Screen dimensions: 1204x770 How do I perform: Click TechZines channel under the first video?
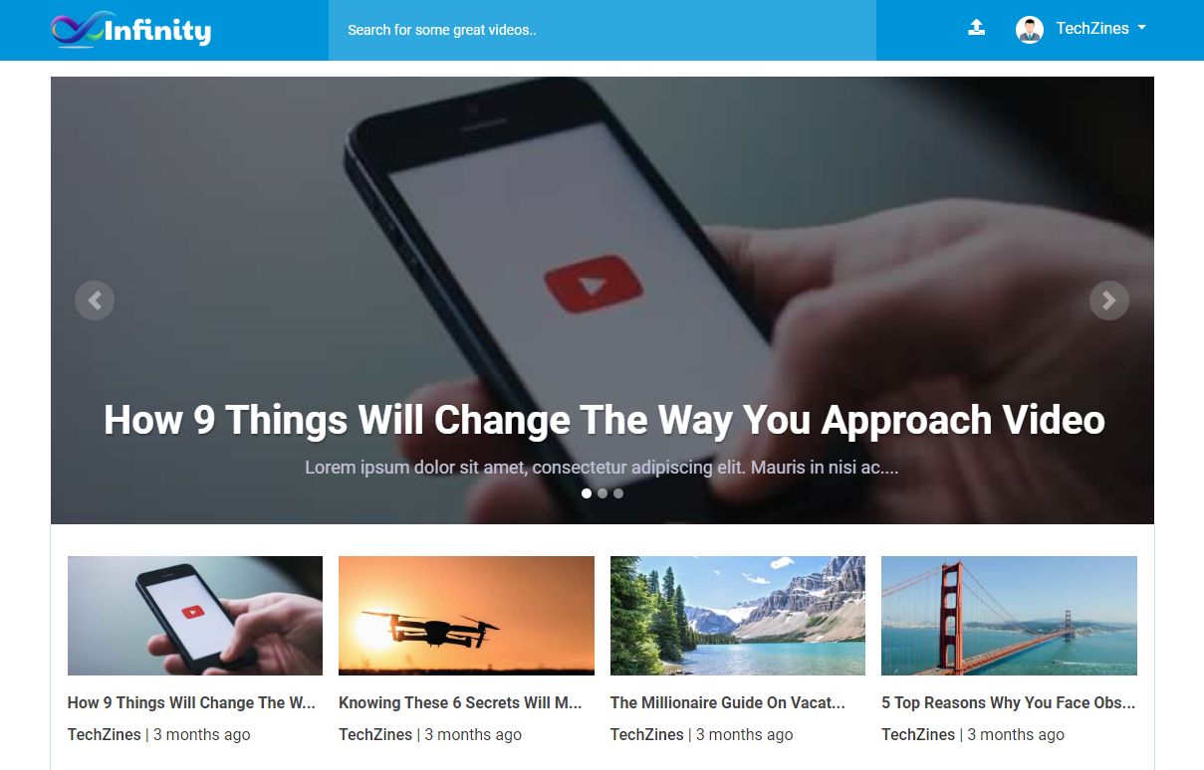click(x=105, y=734)
